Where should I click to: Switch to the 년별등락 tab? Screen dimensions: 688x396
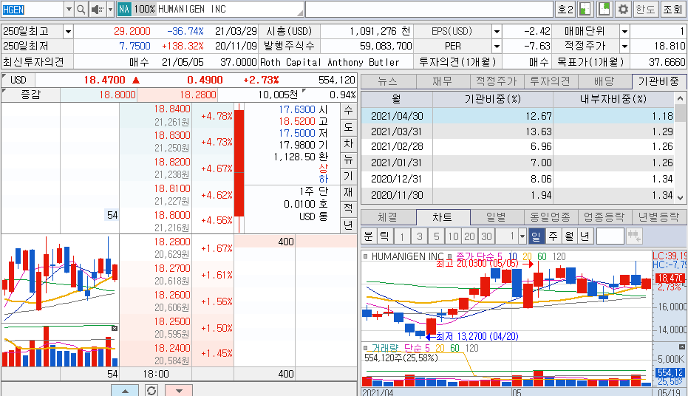[x=658, y=217]
